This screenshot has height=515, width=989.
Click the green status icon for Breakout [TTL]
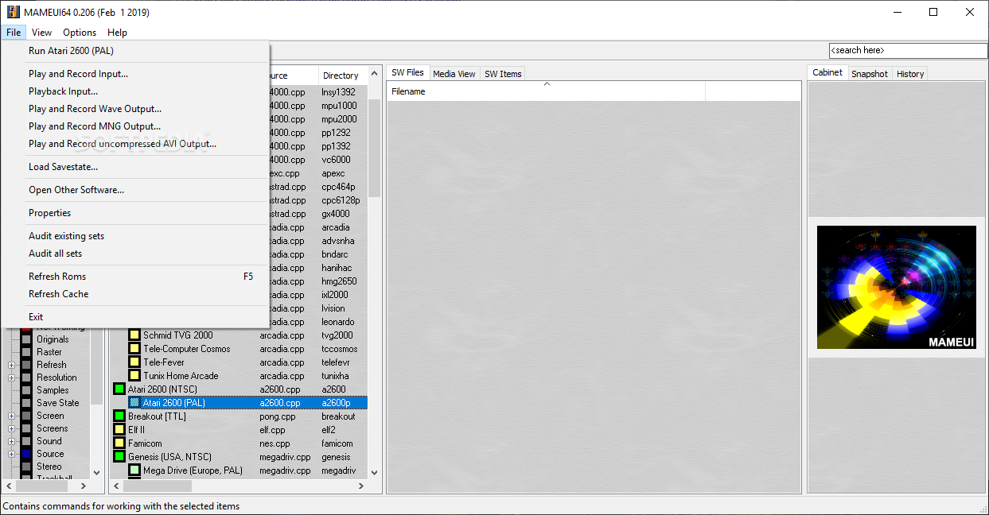[x=119, y=416]
